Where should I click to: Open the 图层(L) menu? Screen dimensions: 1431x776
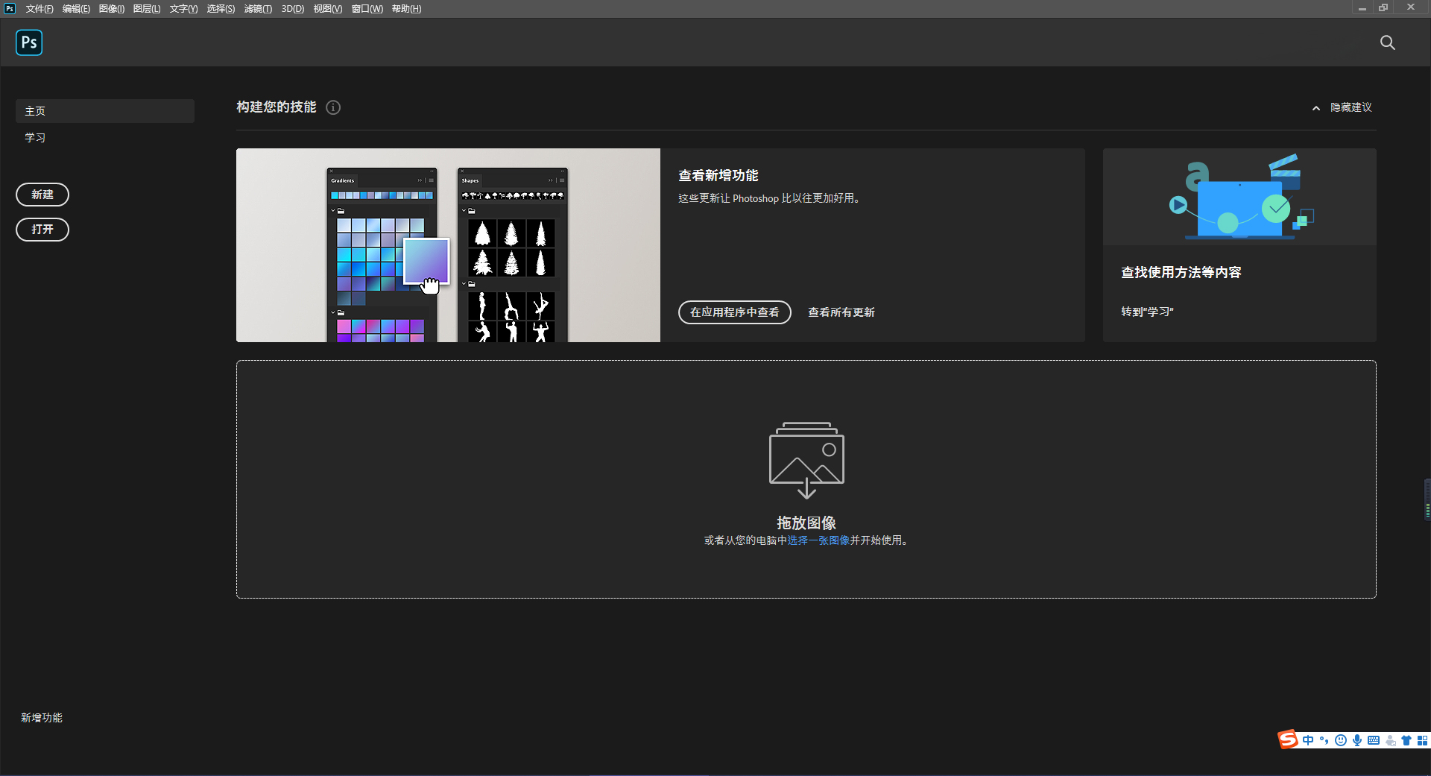[x=147, y=9]
